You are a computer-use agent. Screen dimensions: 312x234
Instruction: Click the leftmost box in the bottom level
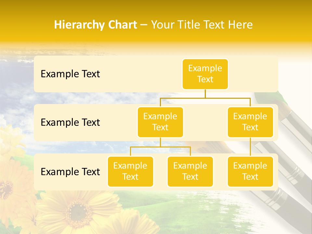(130, 171)
